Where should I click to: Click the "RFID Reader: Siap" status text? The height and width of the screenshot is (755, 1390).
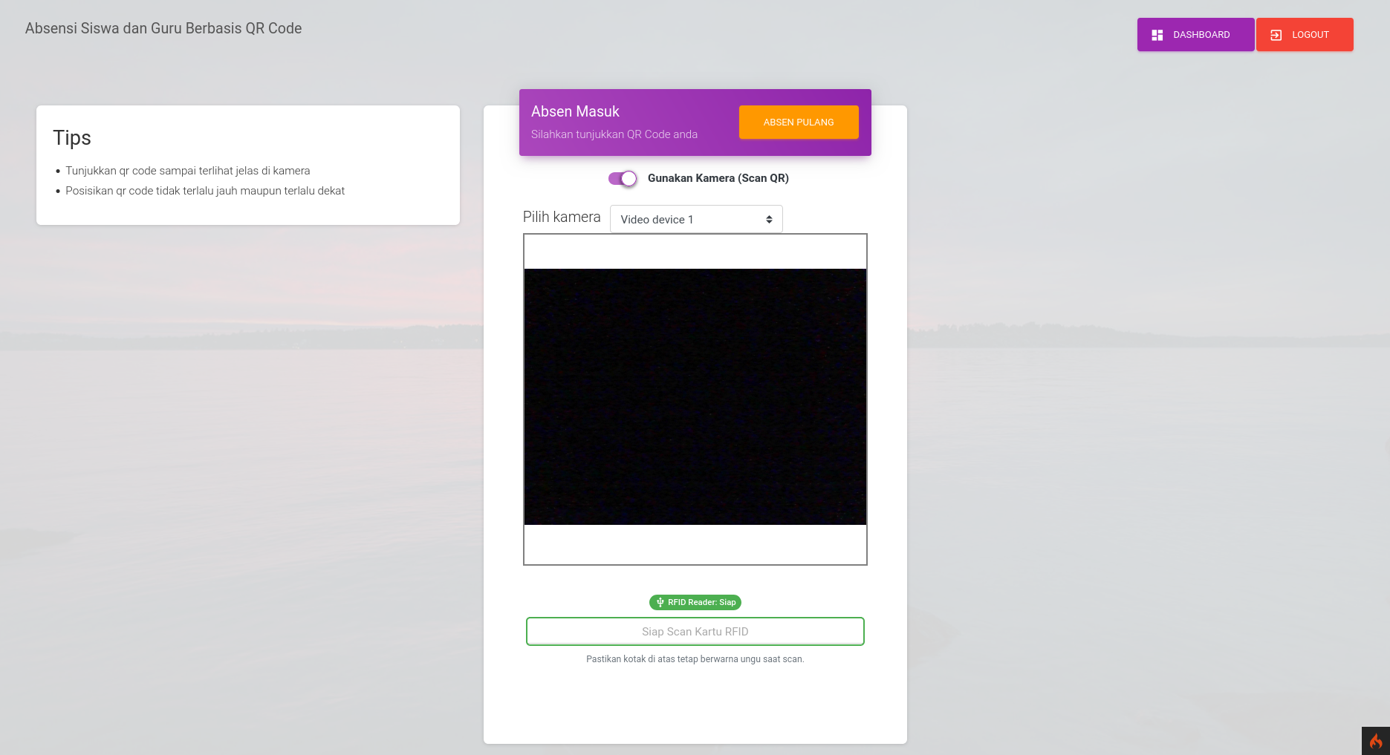click(701, 603)
